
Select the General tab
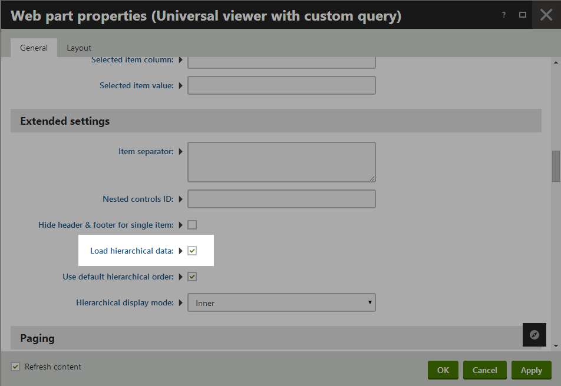pyautogui.click(x=34, y=48)
